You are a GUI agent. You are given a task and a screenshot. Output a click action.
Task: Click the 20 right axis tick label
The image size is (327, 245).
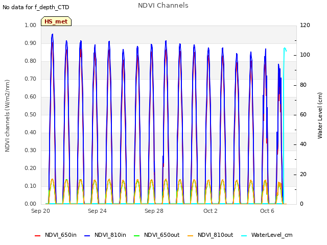tap(303, 174)
